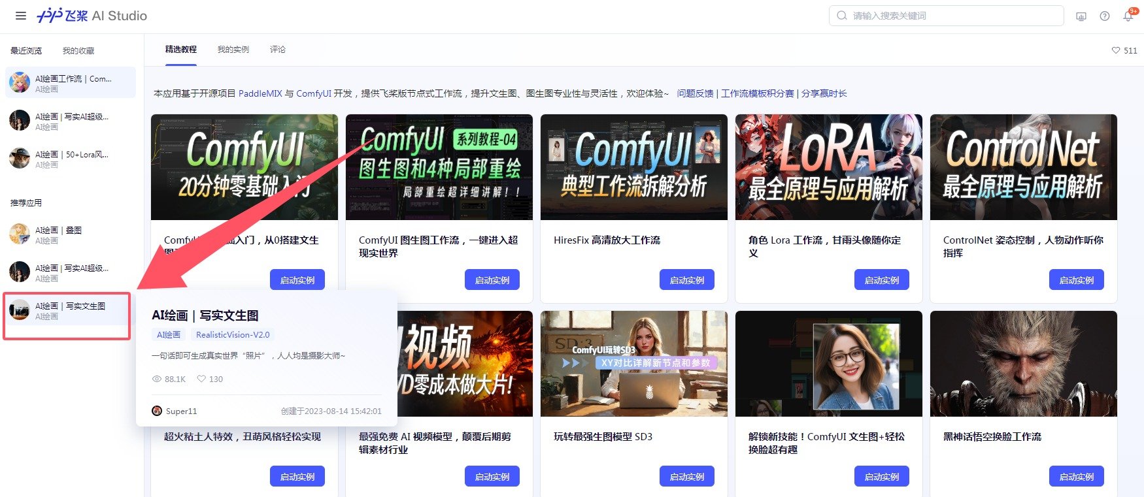The width and height of the screenshot is (1144, 497).
Task: Launch instance for ComfyUI 20分钟零基础入门 card
Action: [x=297, y=280]
